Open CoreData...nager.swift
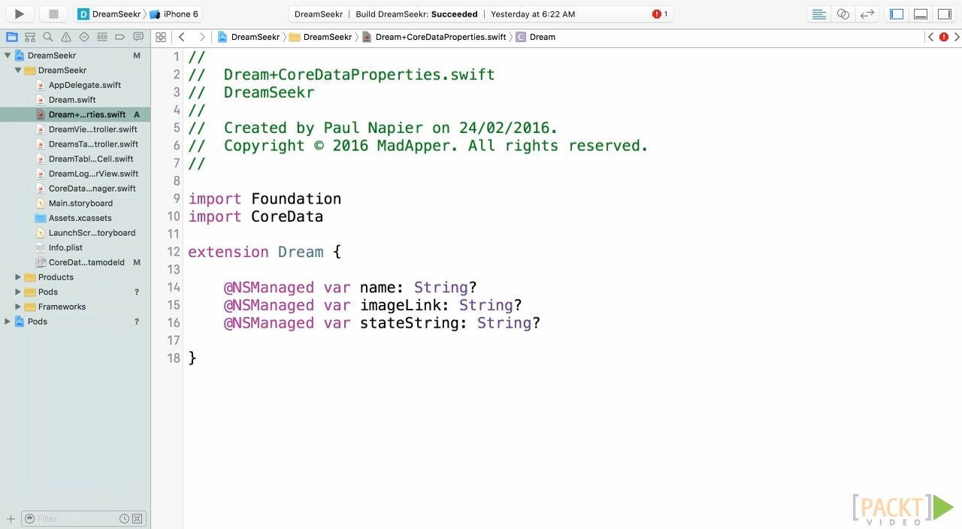 tap(75, 189)
